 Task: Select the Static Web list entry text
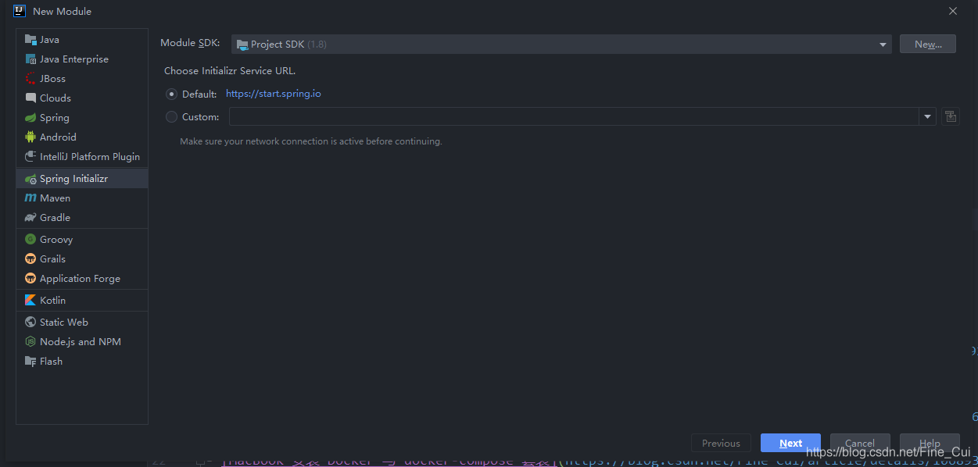64,323
